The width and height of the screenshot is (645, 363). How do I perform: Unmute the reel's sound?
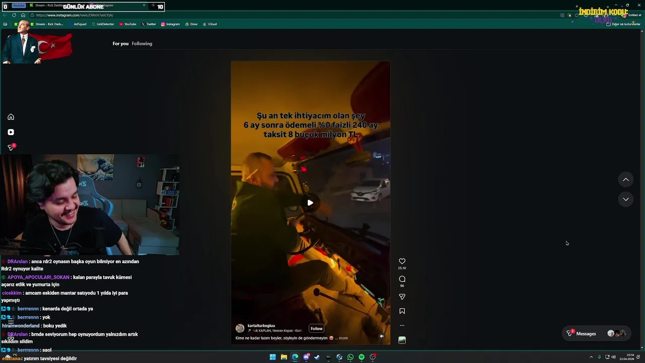[381, 336]
